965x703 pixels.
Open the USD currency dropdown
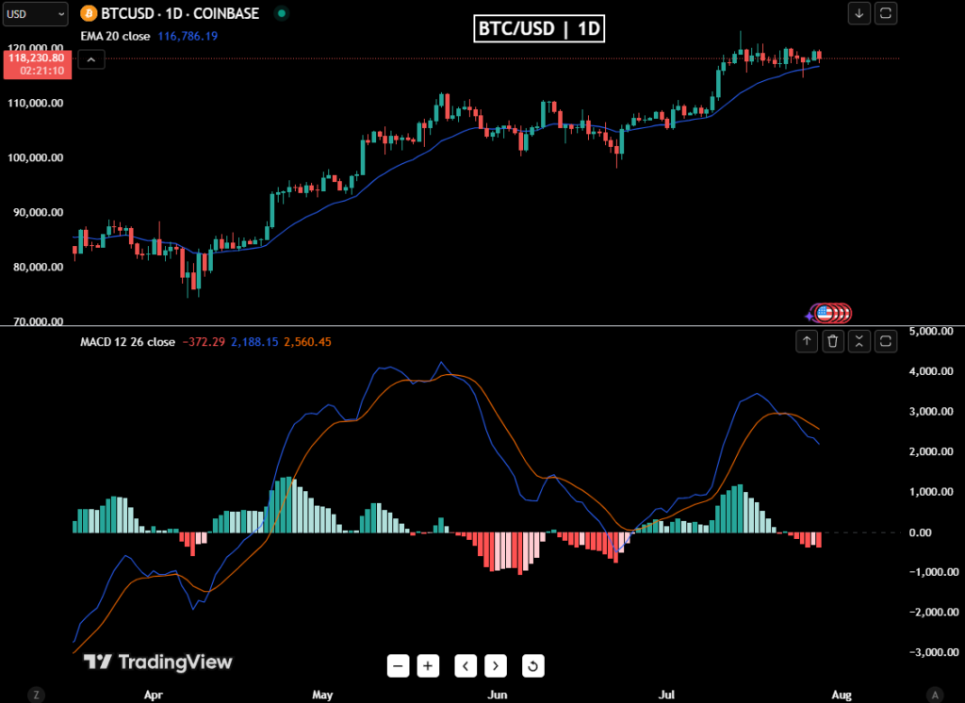click(x=35, y=14)
